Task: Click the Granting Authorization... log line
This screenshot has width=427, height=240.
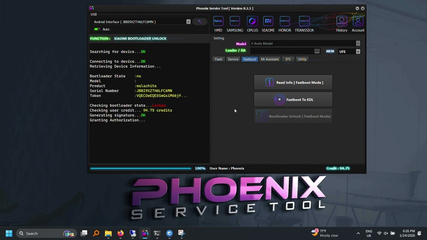Action: pos(117,120)
